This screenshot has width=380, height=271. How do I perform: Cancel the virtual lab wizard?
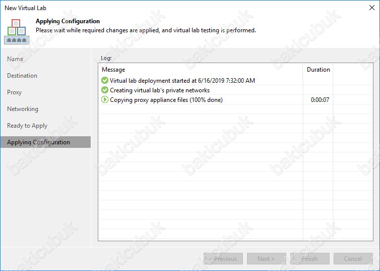353,258
